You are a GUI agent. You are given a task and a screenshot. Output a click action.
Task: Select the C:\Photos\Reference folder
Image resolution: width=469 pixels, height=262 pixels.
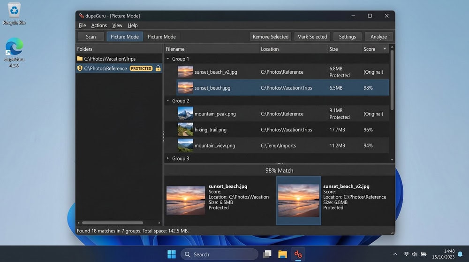coord(119,68)
